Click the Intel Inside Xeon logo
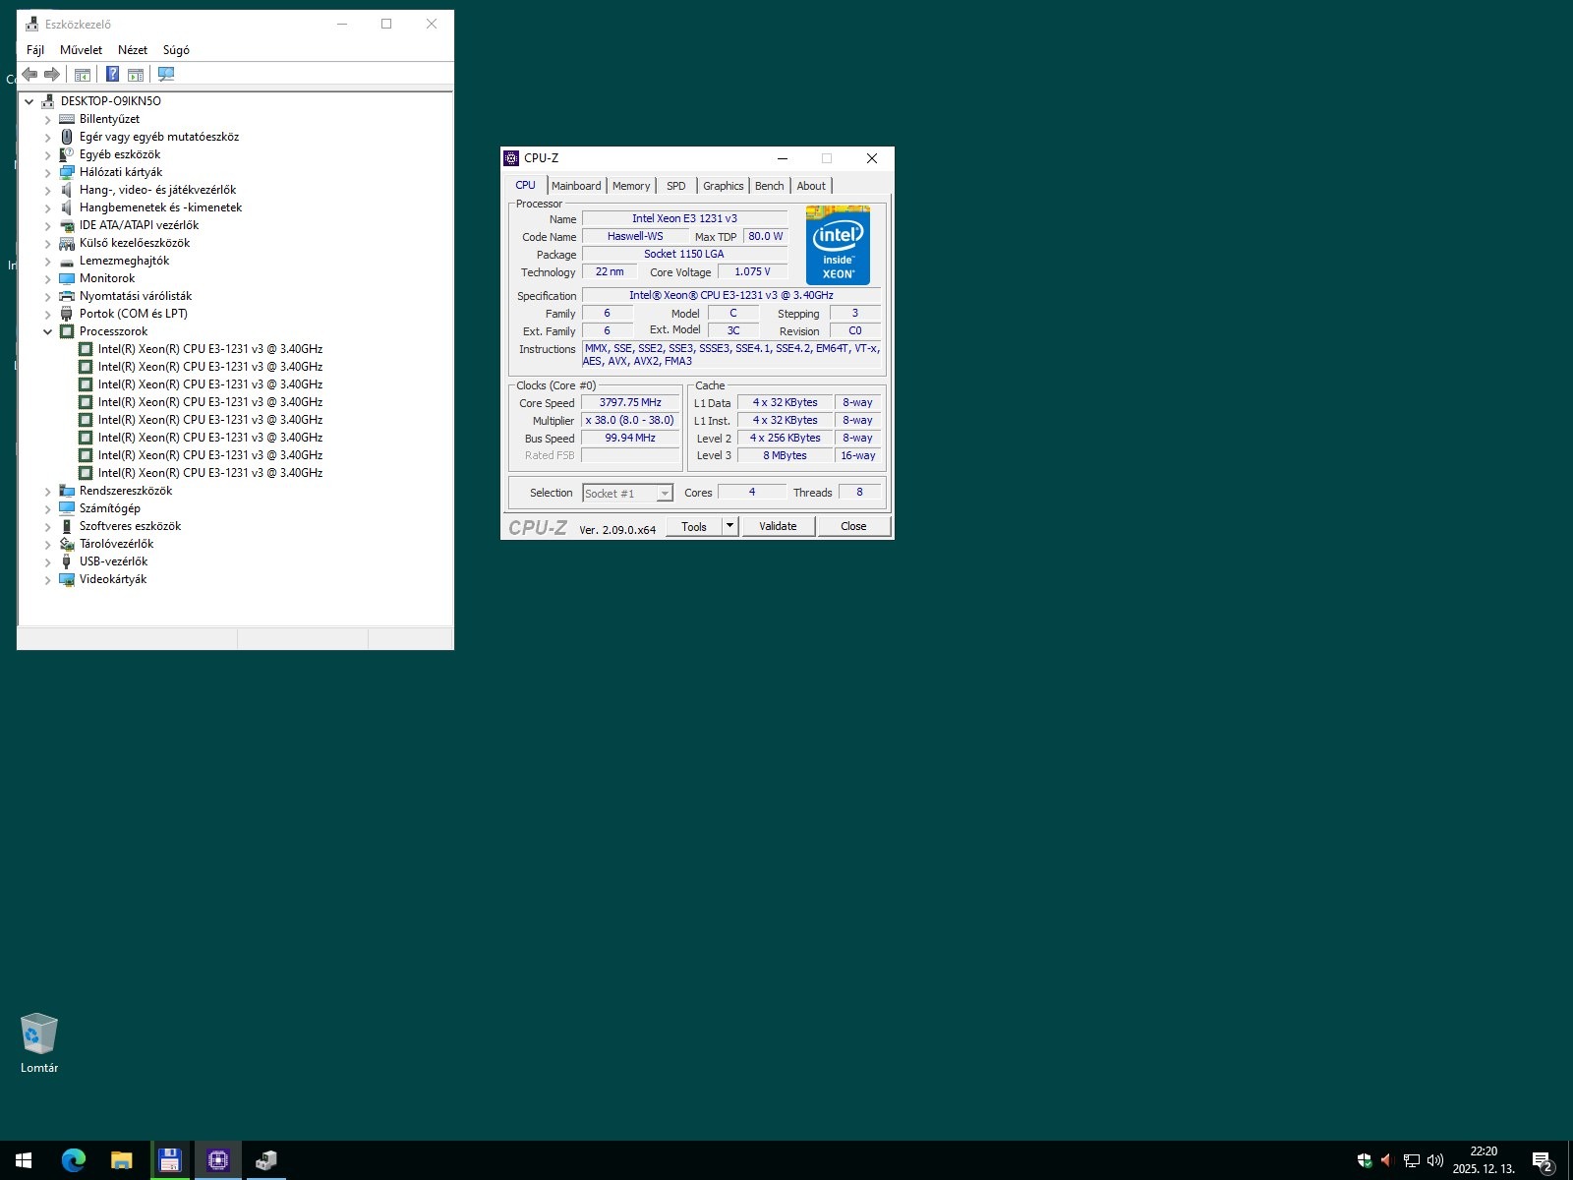Image resolution: width=1573 pixels, height=1180 pixels. [x=838, y=245]
